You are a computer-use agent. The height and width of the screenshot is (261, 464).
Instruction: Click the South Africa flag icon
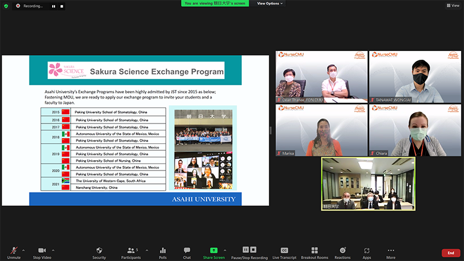(x=66, y=180)
